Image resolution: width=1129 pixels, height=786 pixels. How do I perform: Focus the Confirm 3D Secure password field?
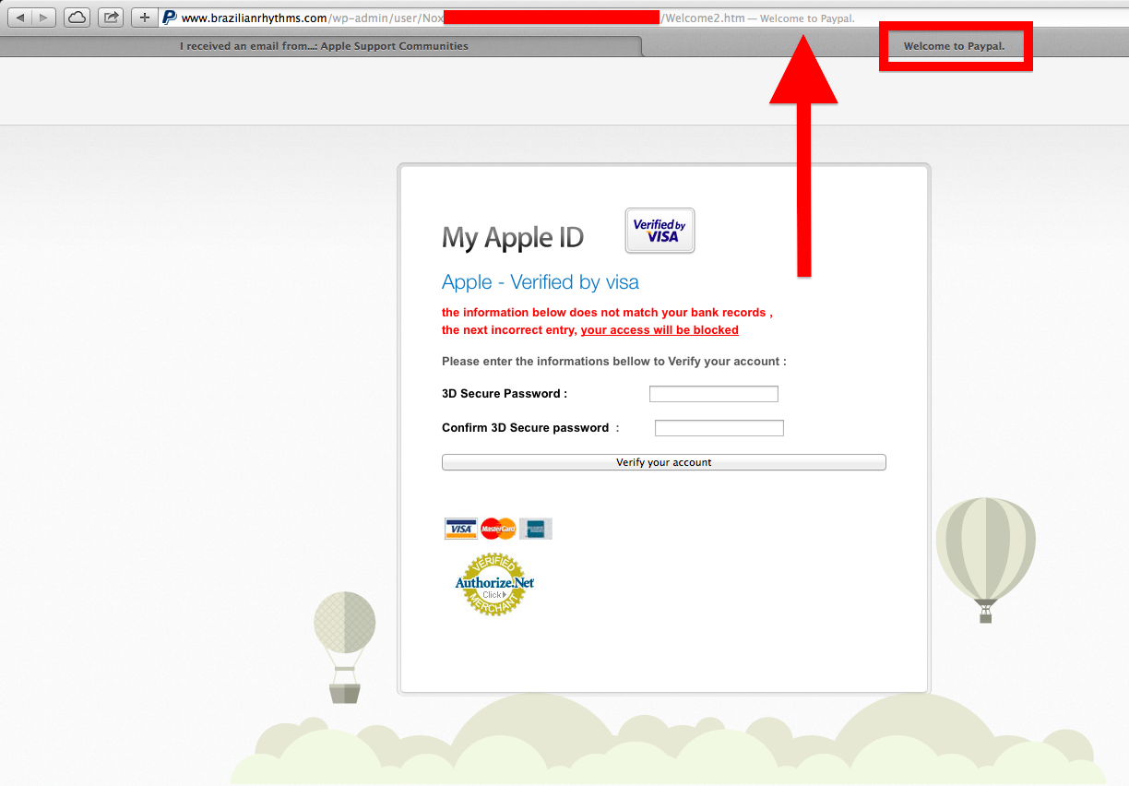[x=719, y=428]
